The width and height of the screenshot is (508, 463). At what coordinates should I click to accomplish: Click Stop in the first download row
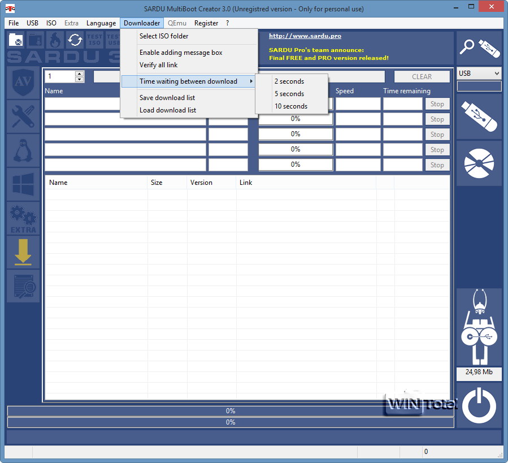(x=437, y=104)
